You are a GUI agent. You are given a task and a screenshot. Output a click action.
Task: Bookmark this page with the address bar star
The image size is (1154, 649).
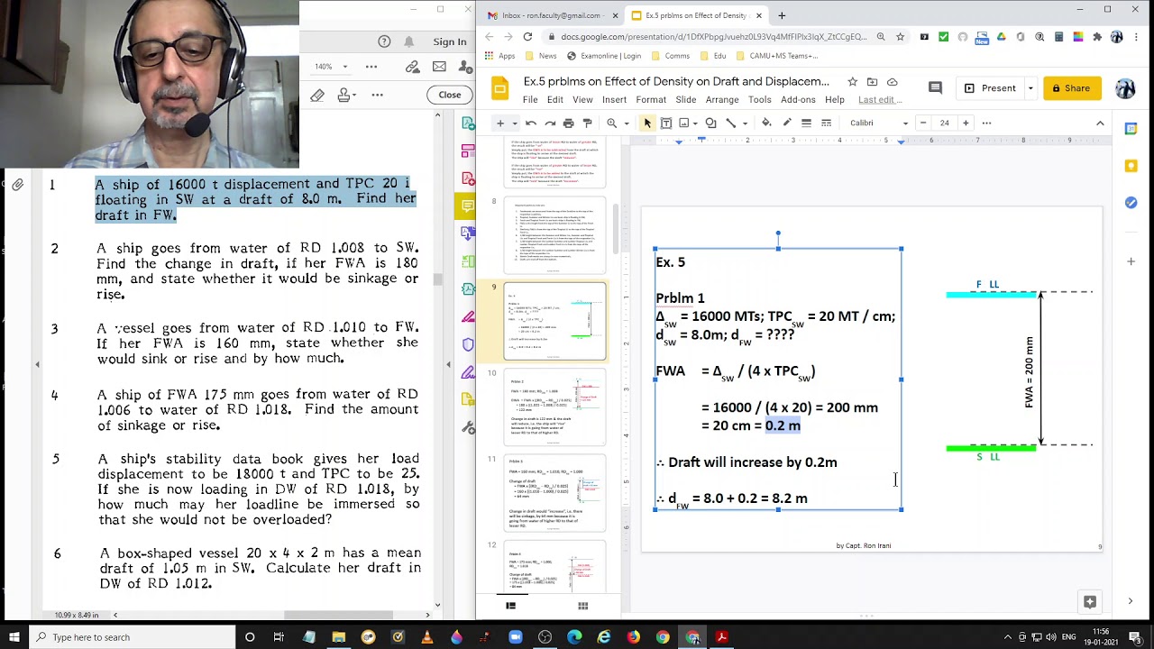[x=900, y=37]
